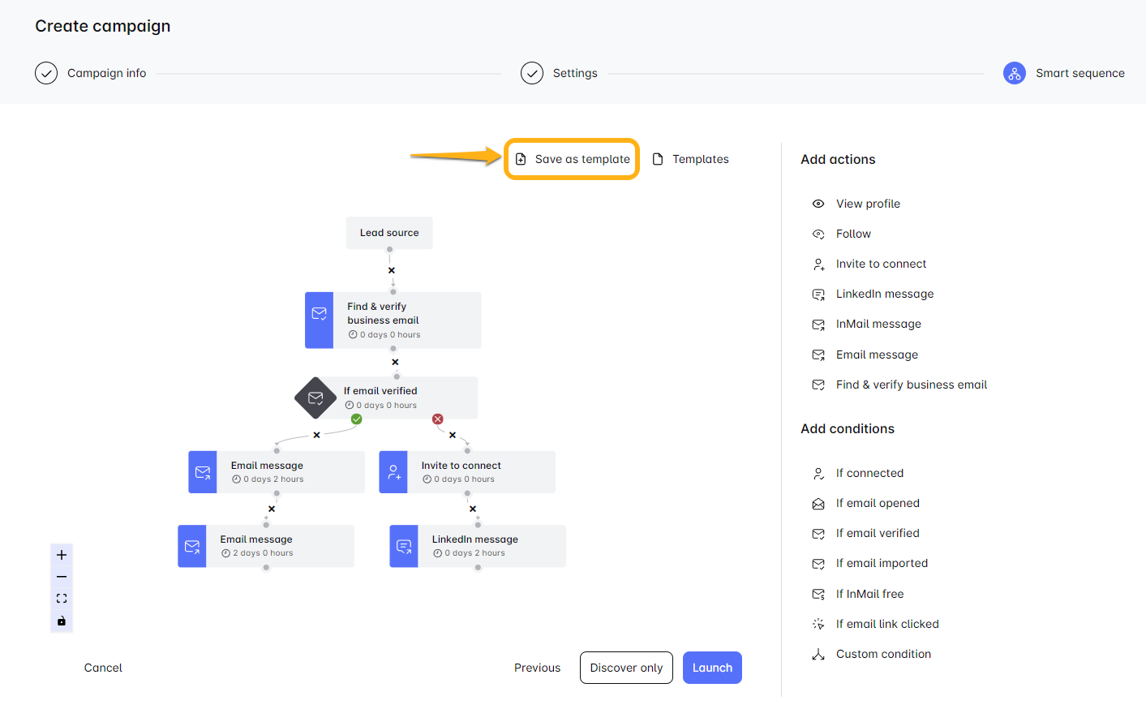Add the View profile action
This screenshot has height=722, width=1146.
click(x=868, y=204)
